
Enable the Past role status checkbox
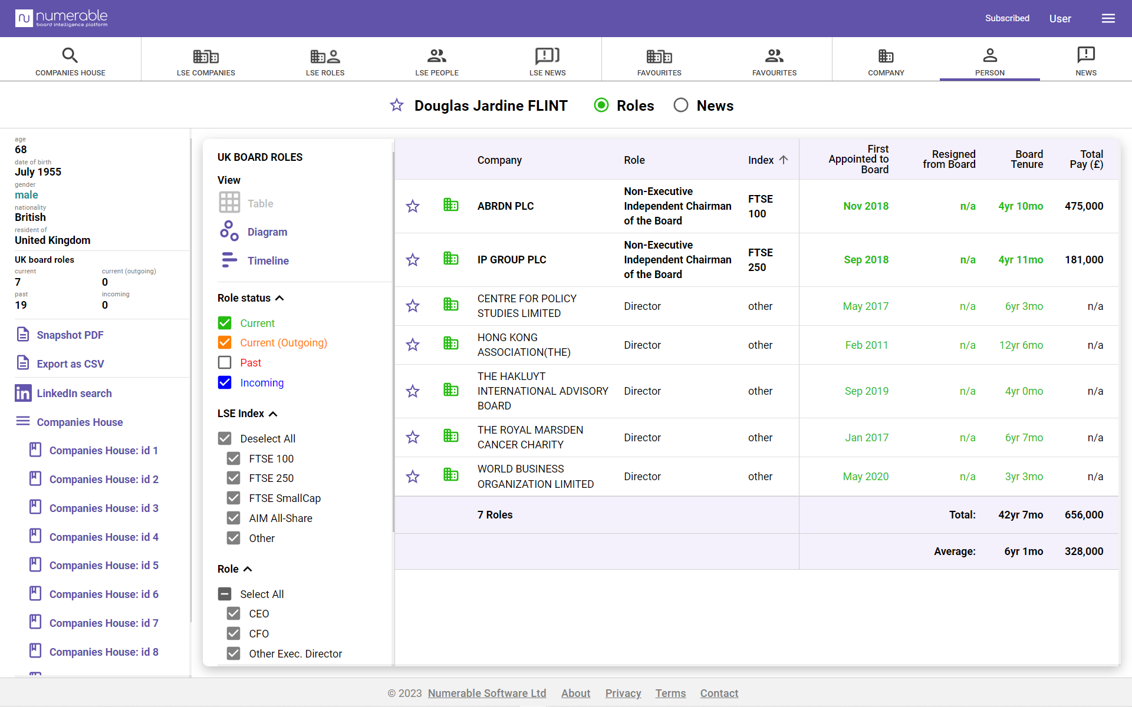[225, 362]
